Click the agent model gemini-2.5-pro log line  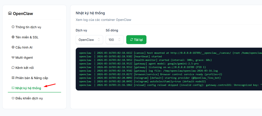(x=139, y=64)
